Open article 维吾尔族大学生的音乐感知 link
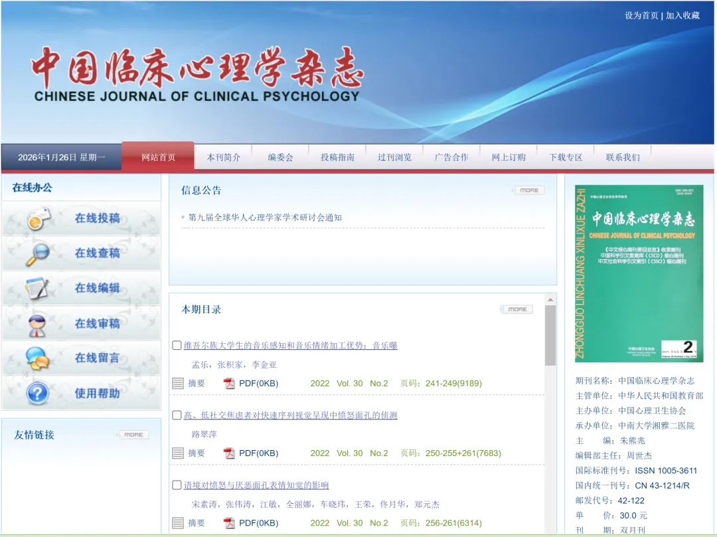 (x=290, y=346)
